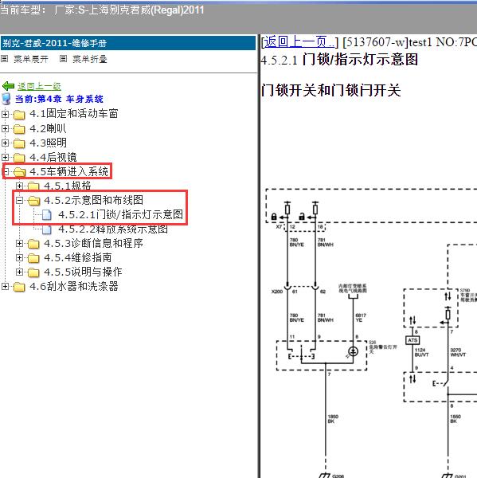This screenshot has width=477, height=478.
Task: Click the 门锁开关和门锁闩开关 heading
Action: (x=330, y=90)
